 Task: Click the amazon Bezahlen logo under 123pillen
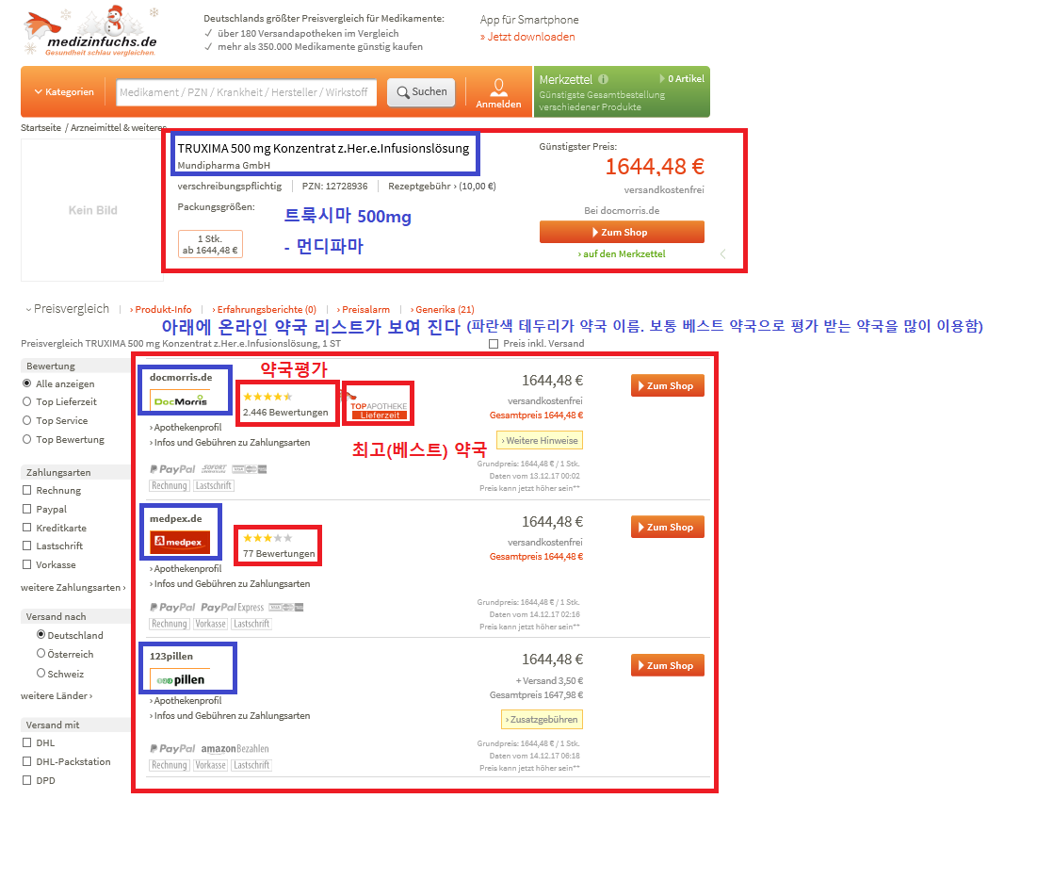click(235, 749)
